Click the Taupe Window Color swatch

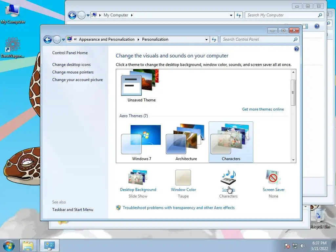[x=183, y=178]
